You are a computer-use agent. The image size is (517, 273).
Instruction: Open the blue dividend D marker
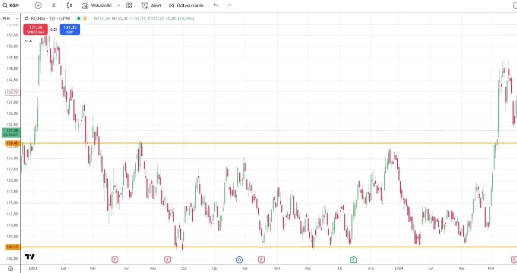240,260
